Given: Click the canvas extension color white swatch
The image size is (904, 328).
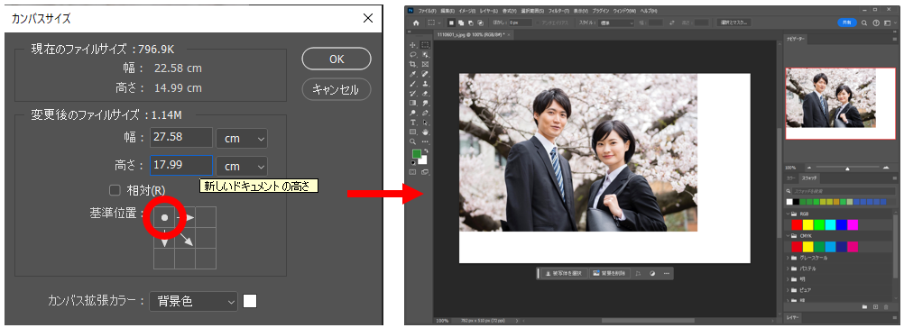Looking at the screenshot, I should [x=250, y=301].
